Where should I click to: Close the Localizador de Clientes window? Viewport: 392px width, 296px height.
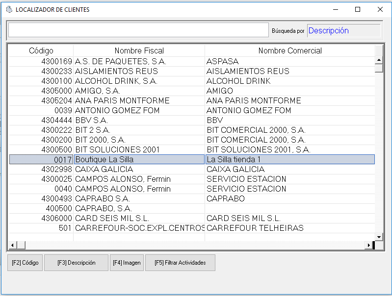(380, 9)
